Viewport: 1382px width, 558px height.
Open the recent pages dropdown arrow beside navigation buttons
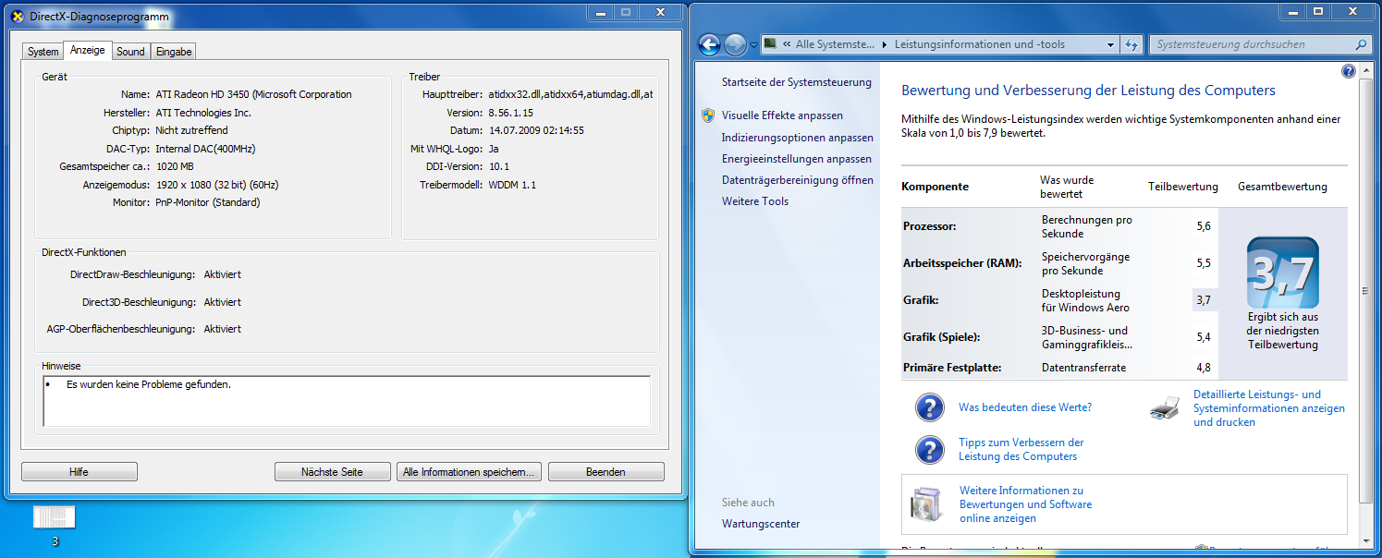coord(753,44)
